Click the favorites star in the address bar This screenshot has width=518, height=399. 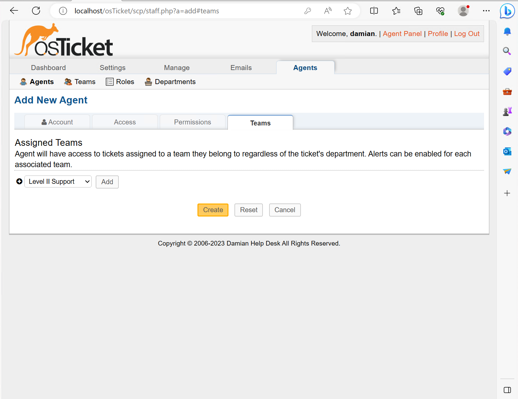point(348,11)
